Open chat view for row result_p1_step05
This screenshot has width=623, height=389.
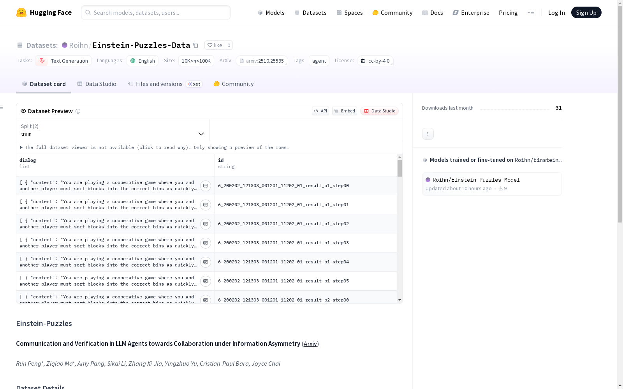point(206,281)
